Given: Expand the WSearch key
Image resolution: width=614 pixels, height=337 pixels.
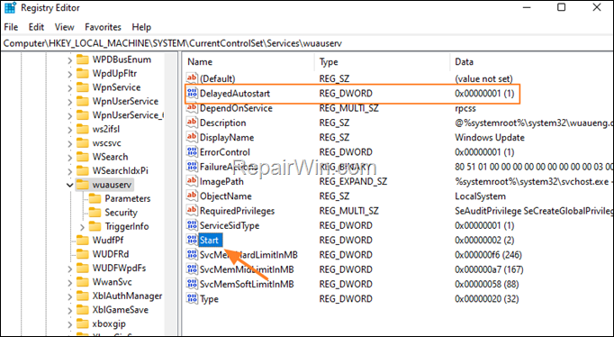Looking at the screenshot, I should (69, 157).
